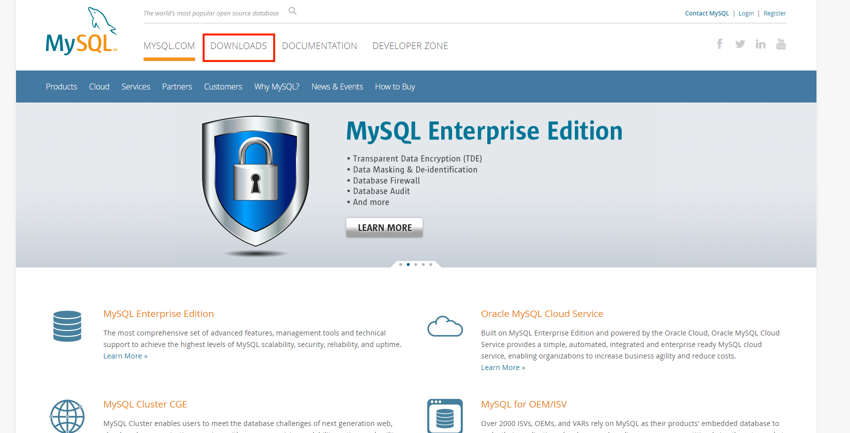Viewport: 850px width, 433px height.
Task: Open the DOWNLOADS tab
Action: point(239,46)
